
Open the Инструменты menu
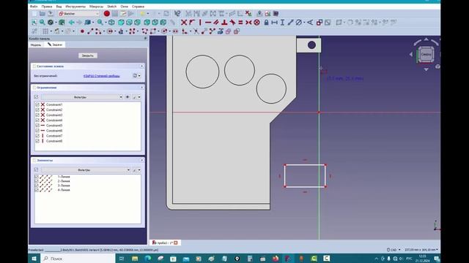coord(75,7)
